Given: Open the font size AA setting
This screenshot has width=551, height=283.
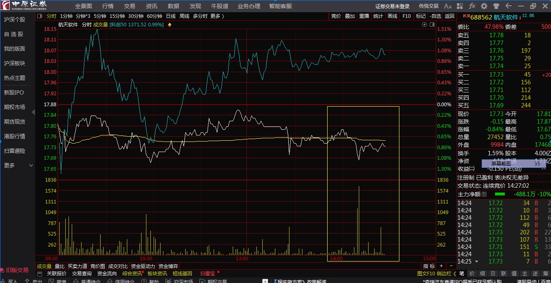Looking at the screenshot, I should click(x=448, y=6).
